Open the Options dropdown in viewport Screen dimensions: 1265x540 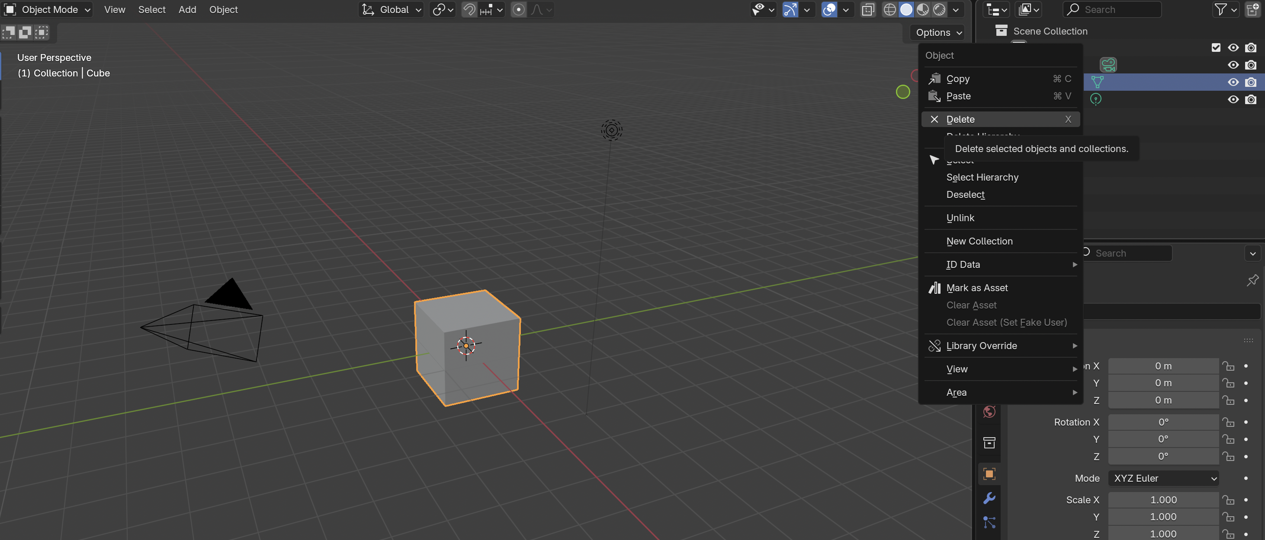tap(938, 32)
